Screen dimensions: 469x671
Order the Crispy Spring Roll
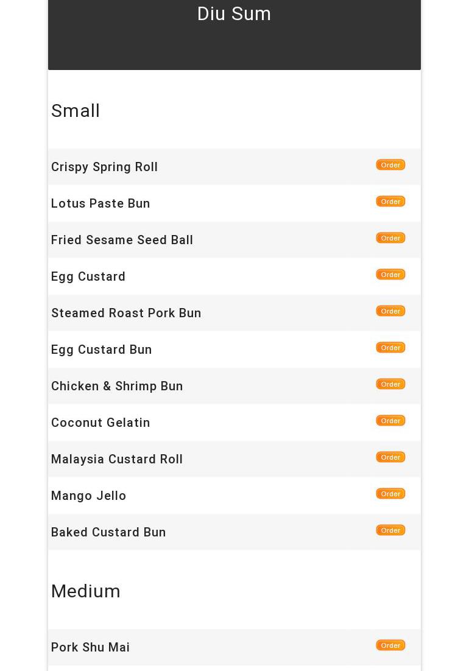(x=390, y=165)
